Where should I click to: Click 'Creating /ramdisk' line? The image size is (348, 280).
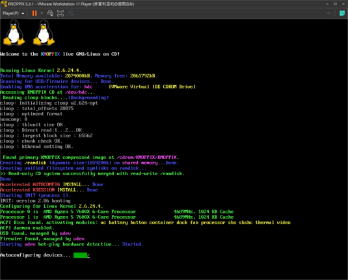(90, 163)
